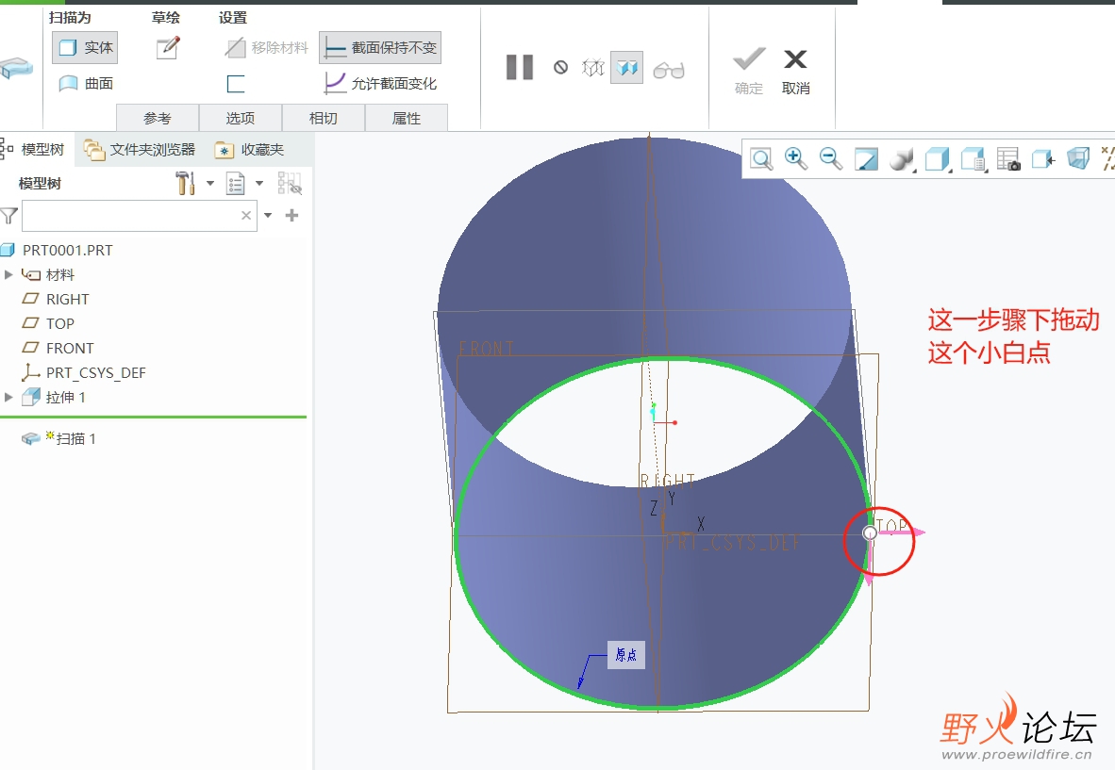Switch to attached preview mode
1115x770 pixels.
coord(626,68)
